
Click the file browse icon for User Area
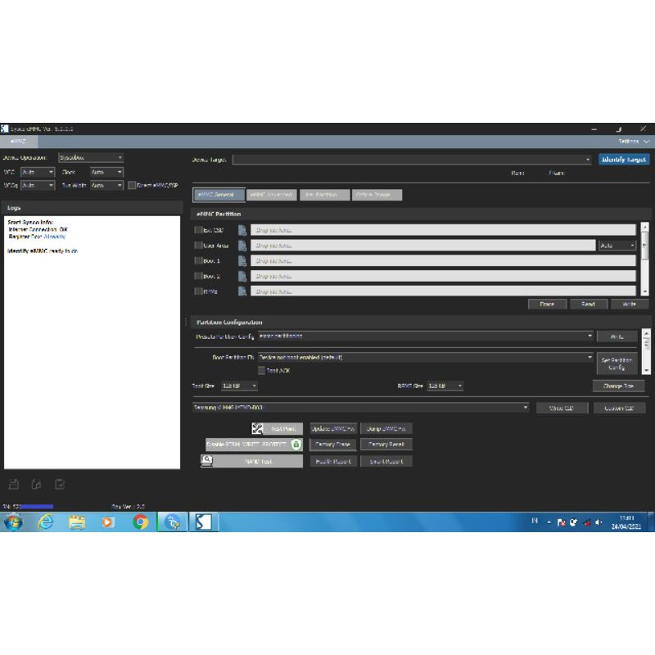tap(242, 246)
